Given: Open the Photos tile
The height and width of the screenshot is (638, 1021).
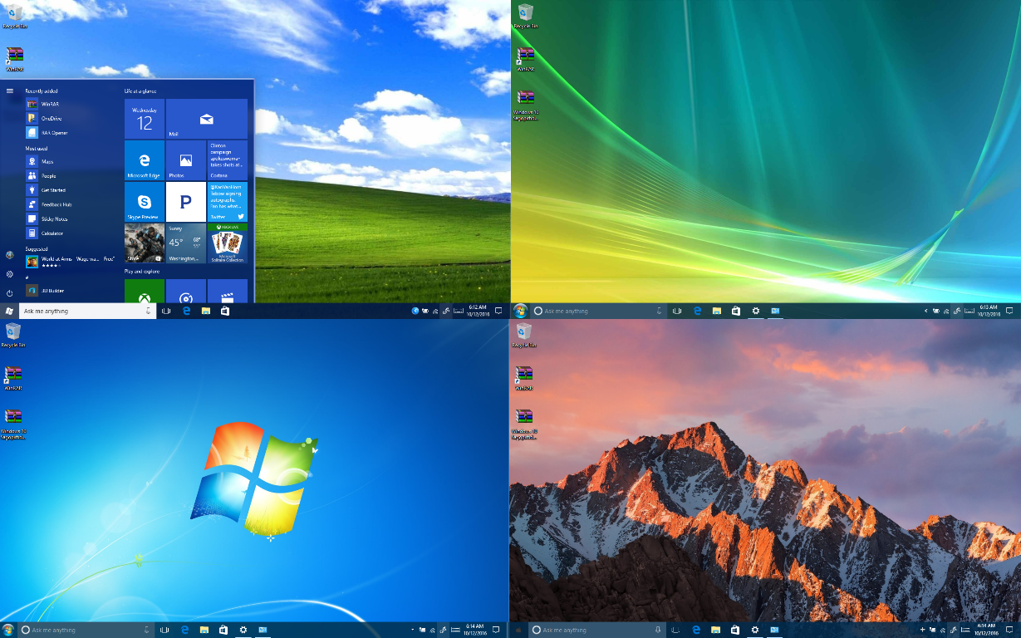Looking at the screenshot, I should coord(186,160).
